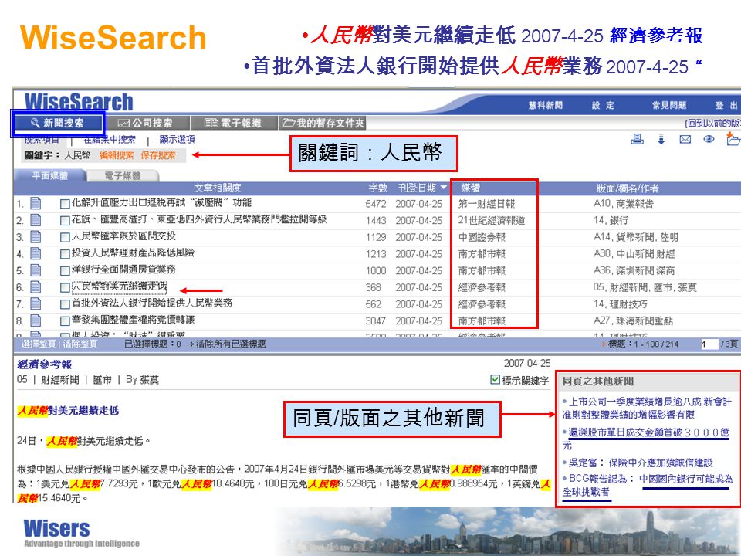Click media cell 中國證券報
Image resolution: width=741 pixels, height=556 pixels.
482,237
